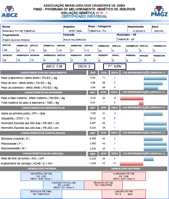Click the Genealogia Materna header
This screenshot has width=169, height=199.
126,169
